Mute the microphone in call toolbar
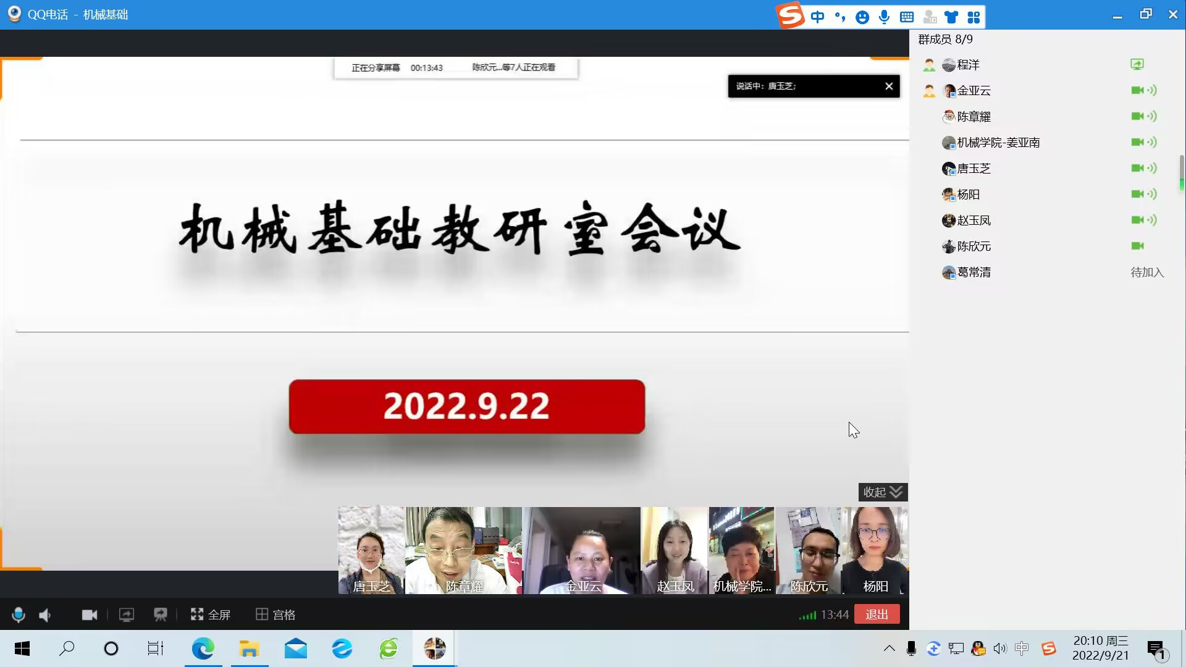This screenshot has height=667, width=1186. (x=19, y=615)
